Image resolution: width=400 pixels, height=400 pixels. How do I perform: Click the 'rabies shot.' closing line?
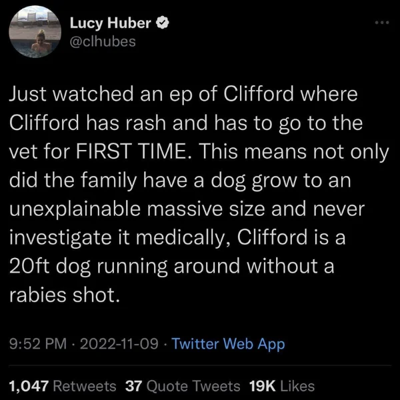click(65, 295)
